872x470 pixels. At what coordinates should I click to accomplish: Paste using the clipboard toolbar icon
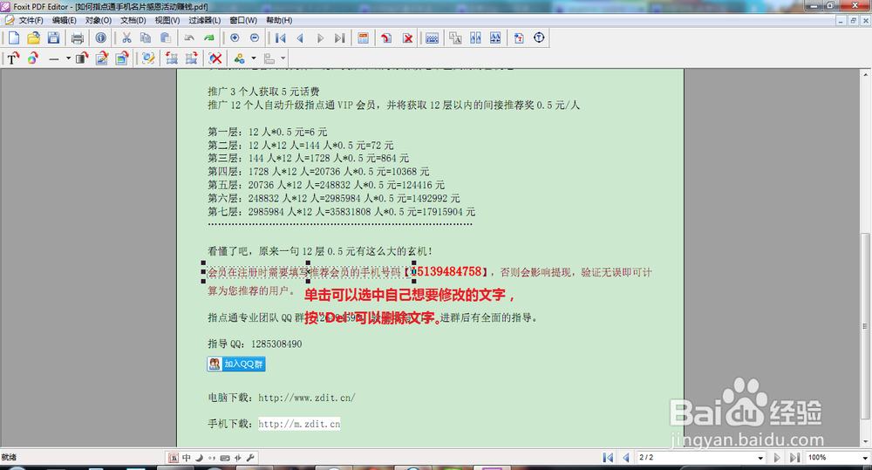click(x=165, y=37)
